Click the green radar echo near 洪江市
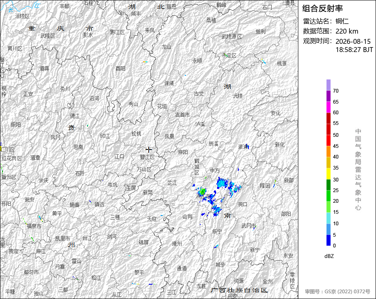 202,192
